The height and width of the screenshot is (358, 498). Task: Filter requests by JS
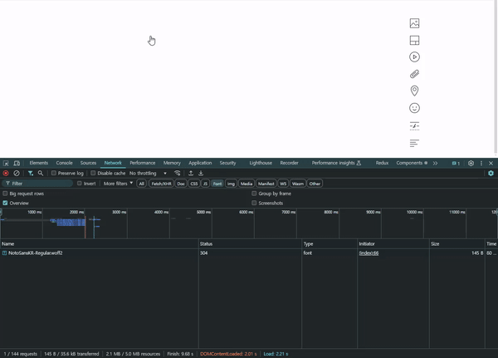(x=205, y=184)
